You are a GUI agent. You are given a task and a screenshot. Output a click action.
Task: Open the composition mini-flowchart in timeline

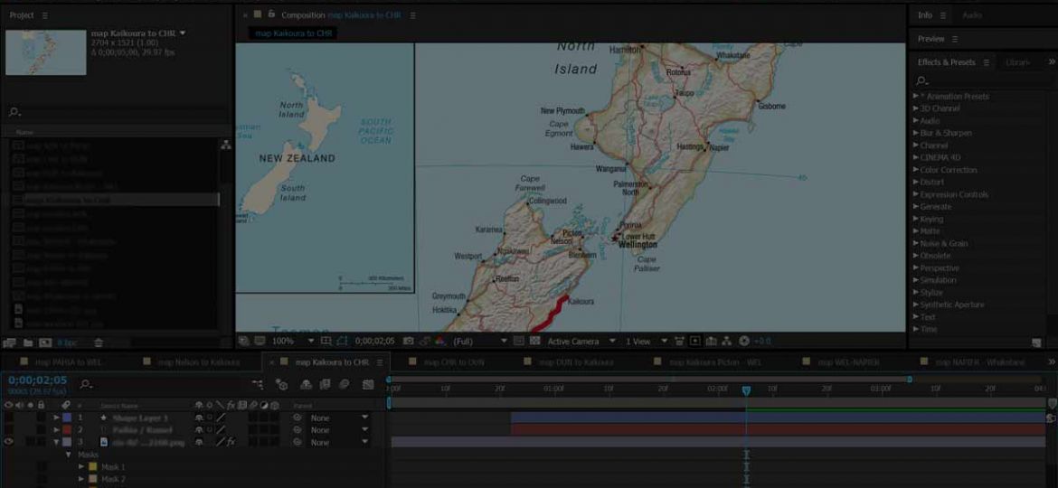tap(258, 384)
